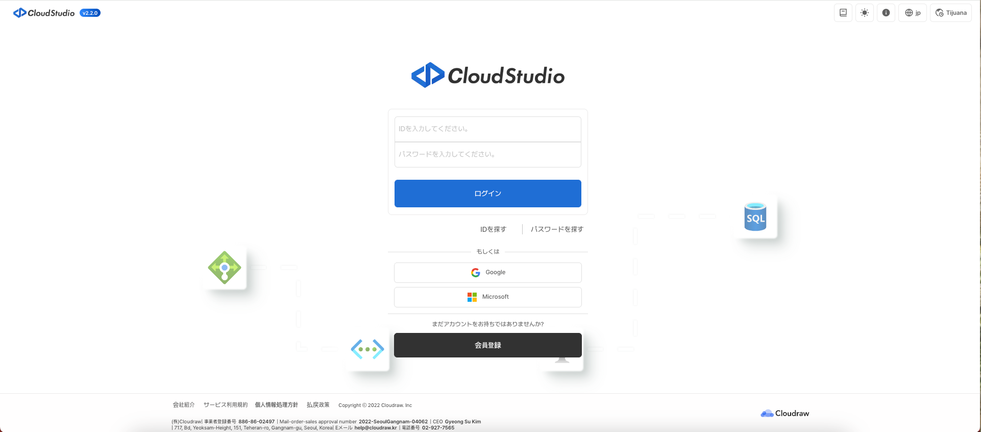
Task: Click the green load balancer icon
Action: (225, 268)
